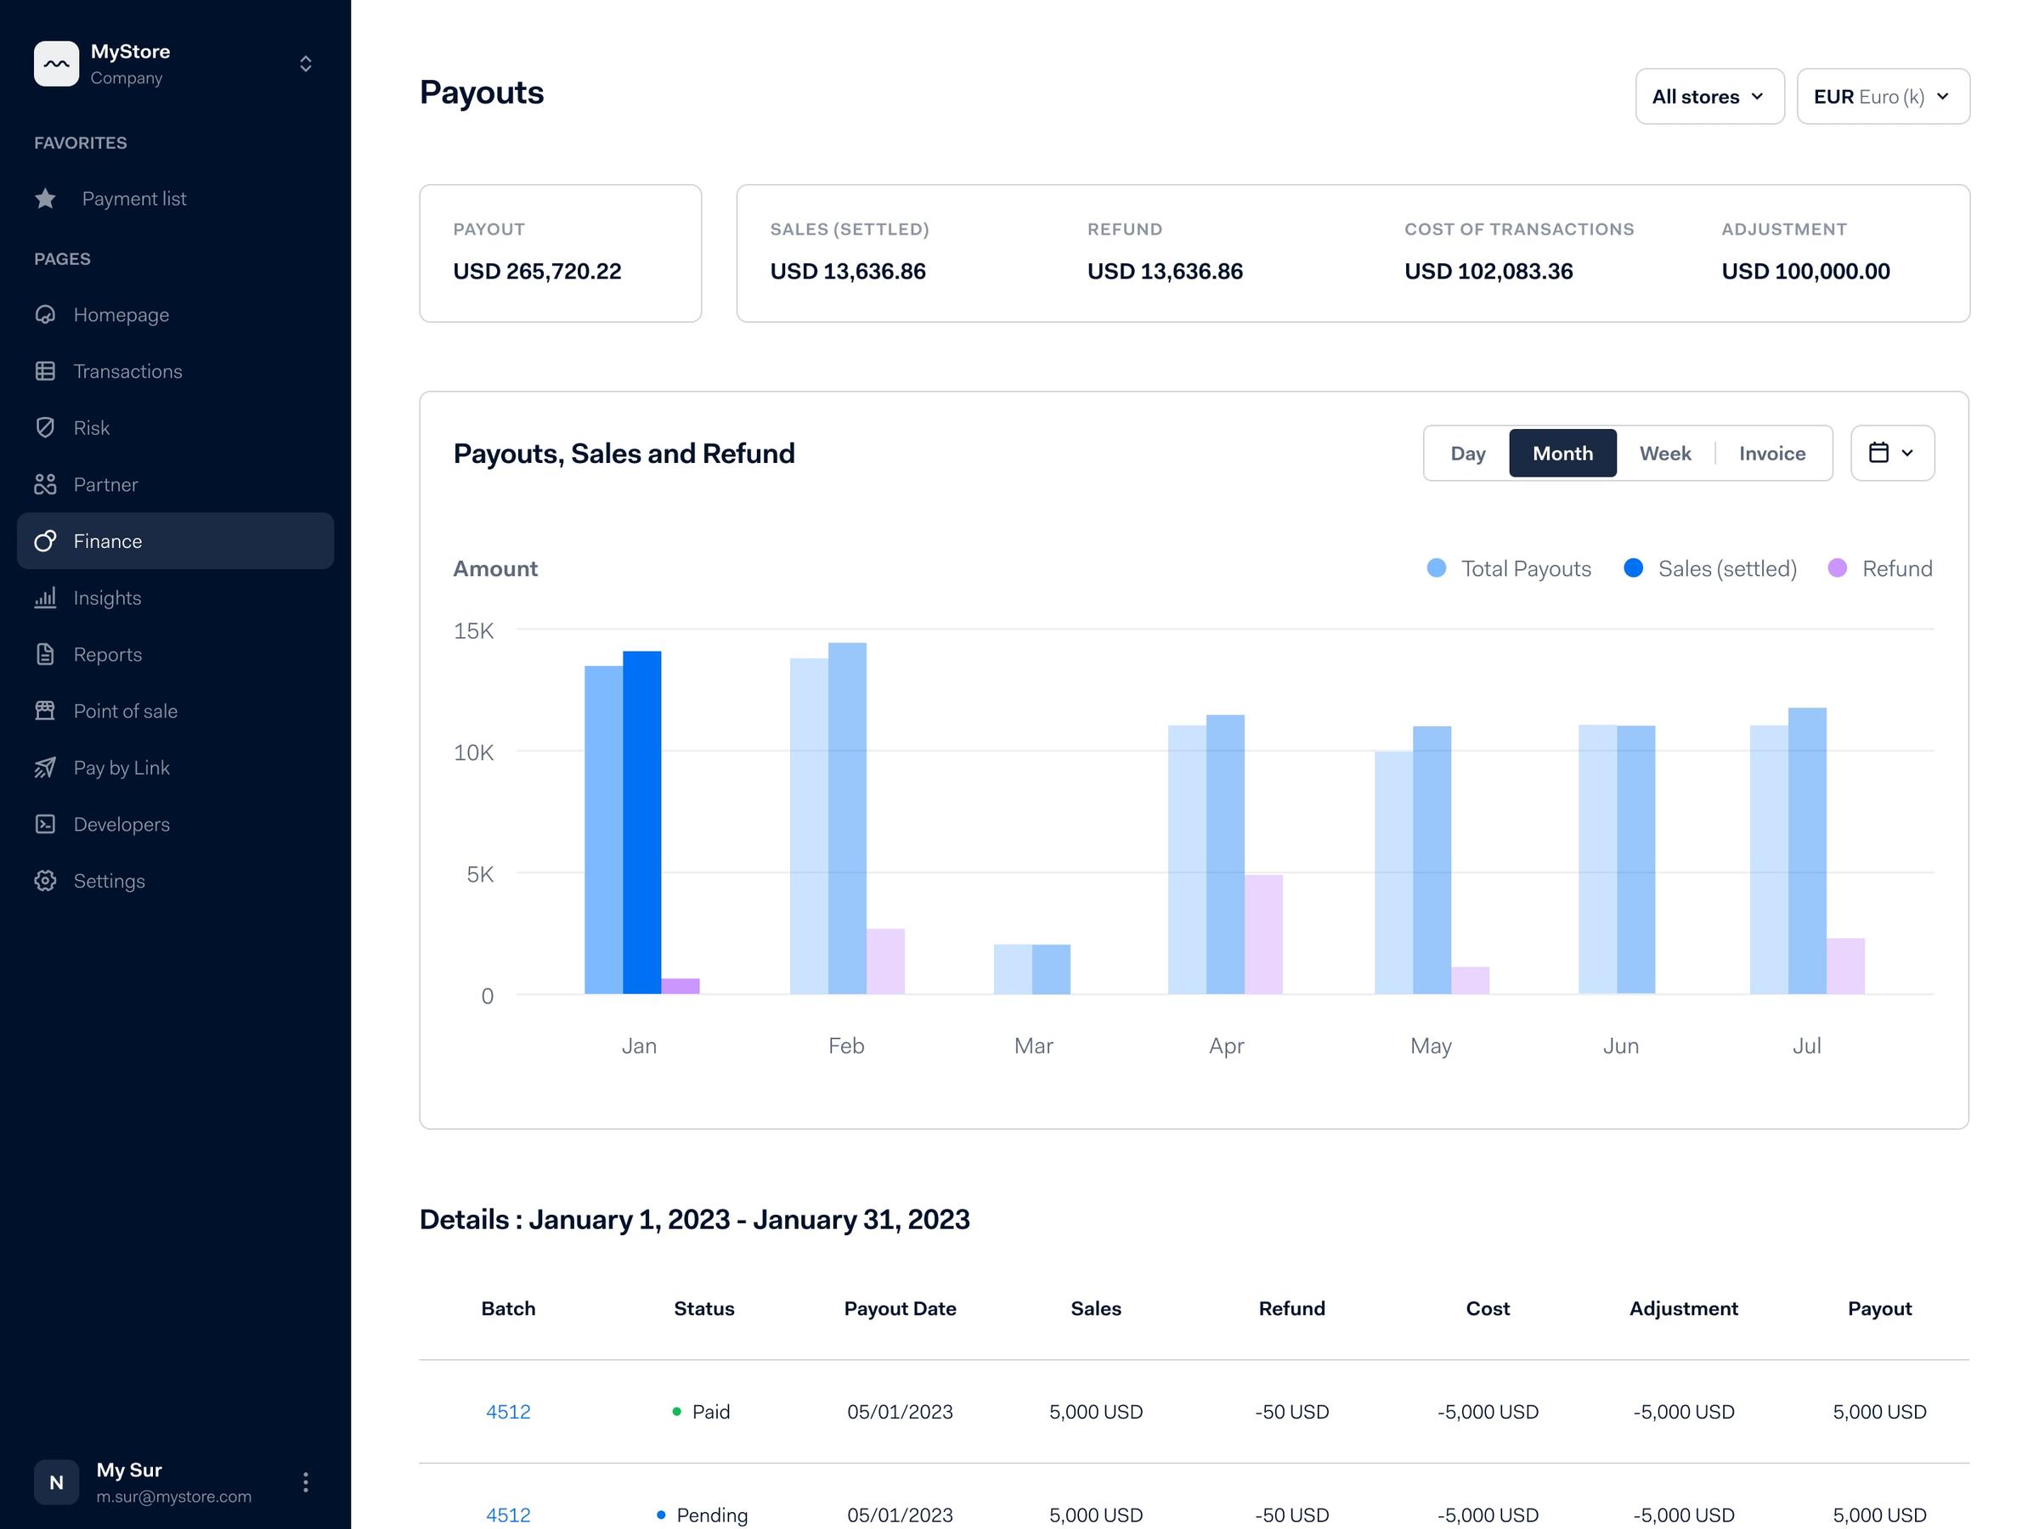Viewport: 2039px width, 1529px height.
Task: Open batch 4512 with Paid status
Action: [x=508, y=1411]
